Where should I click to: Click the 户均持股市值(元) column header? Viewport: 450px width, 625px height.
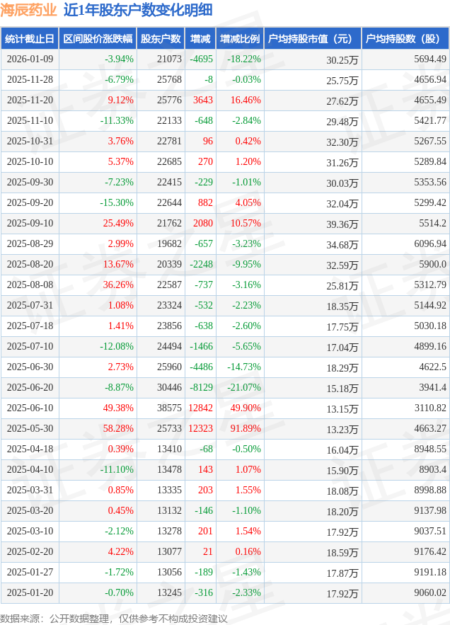[312, 39]
